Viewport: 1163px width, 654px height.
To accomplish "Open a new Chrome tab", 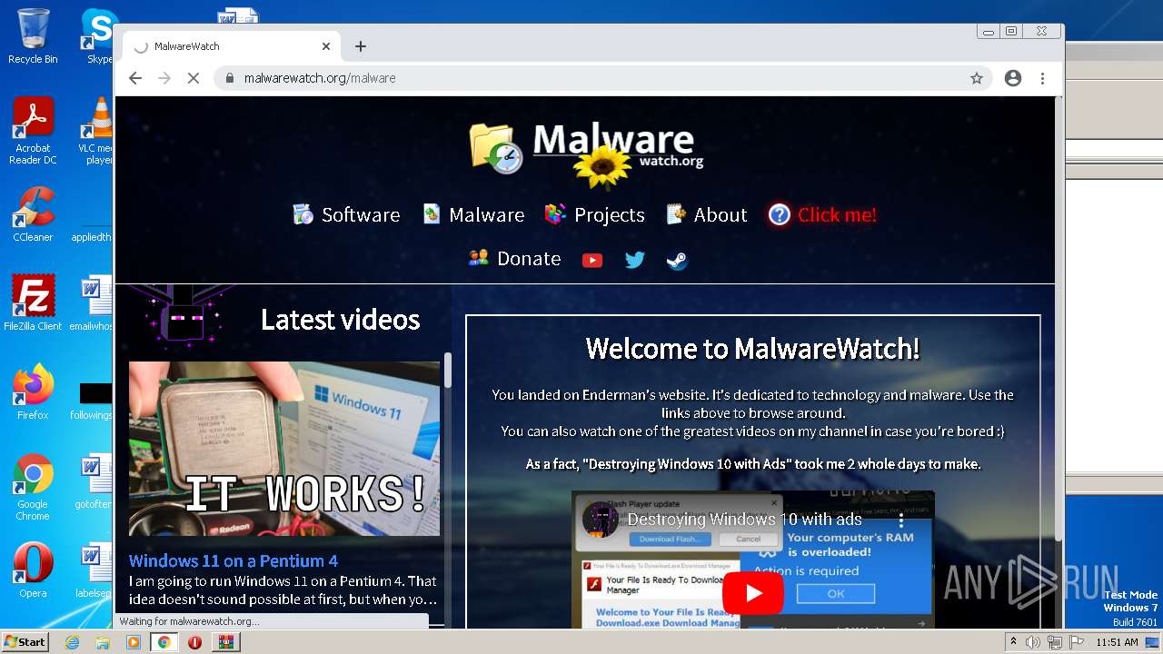I will point(361,46).
